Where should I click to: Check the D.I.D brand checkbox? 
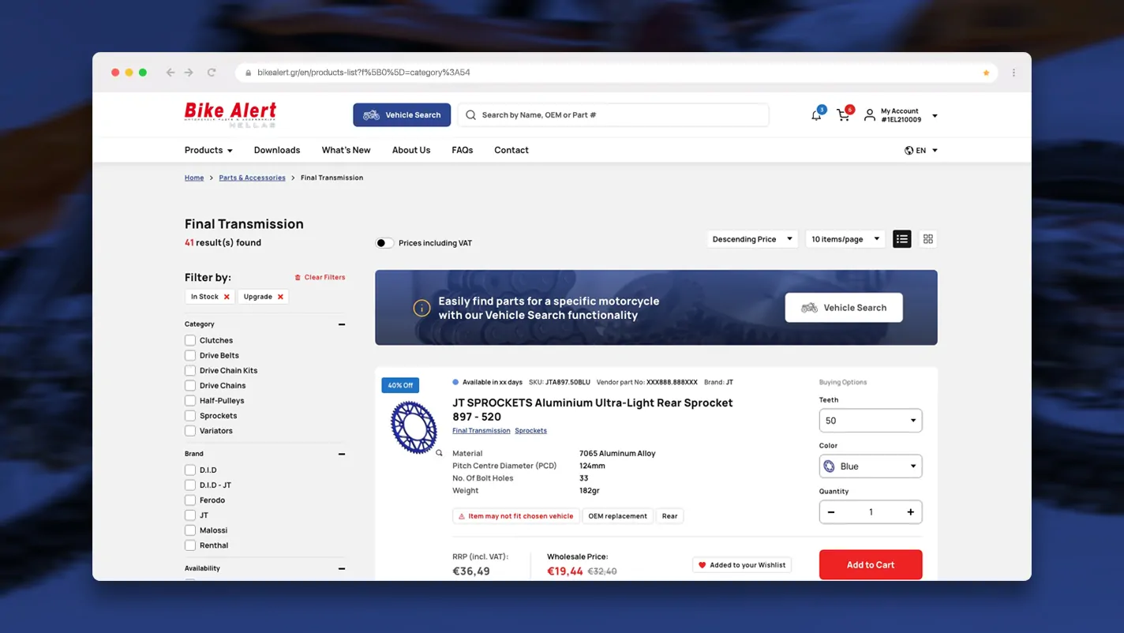pyautogui.click(x=190, y=470)
